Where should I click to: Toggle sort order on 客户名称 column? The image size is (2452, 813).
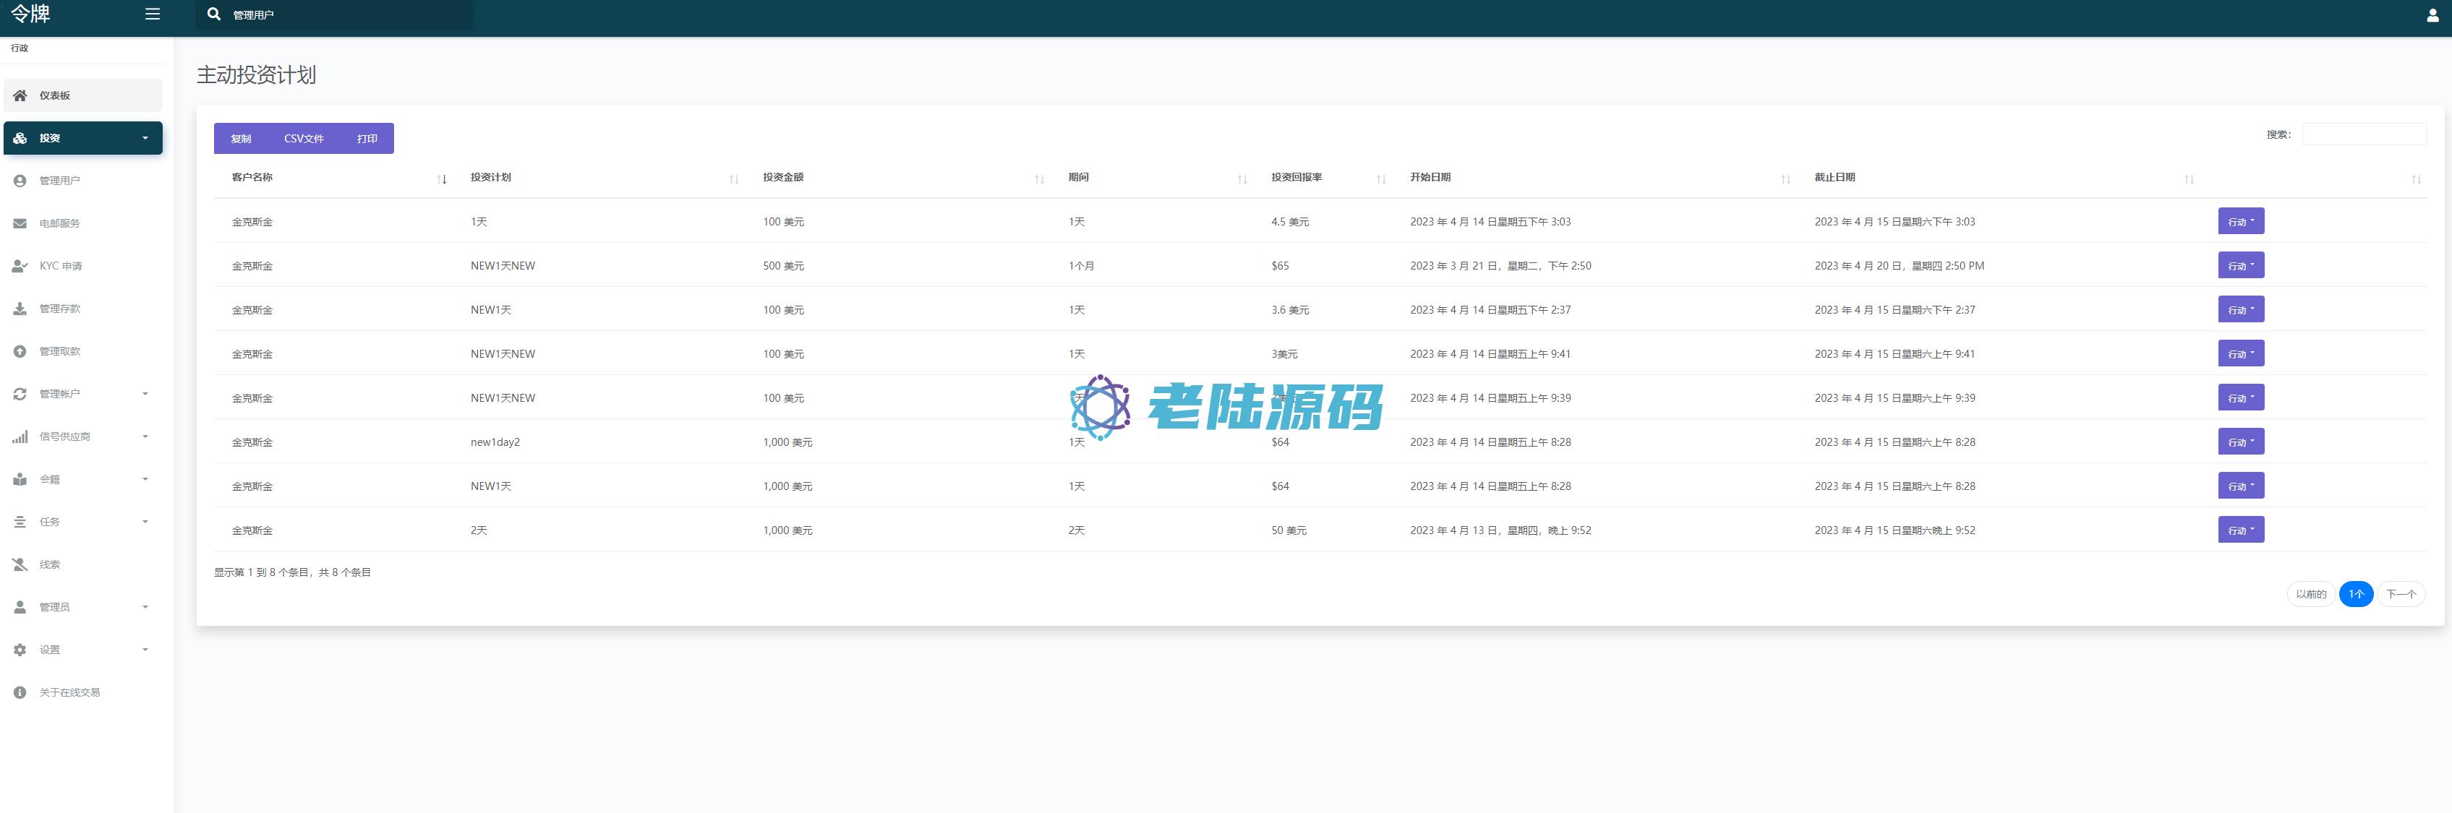pos(252,178)
